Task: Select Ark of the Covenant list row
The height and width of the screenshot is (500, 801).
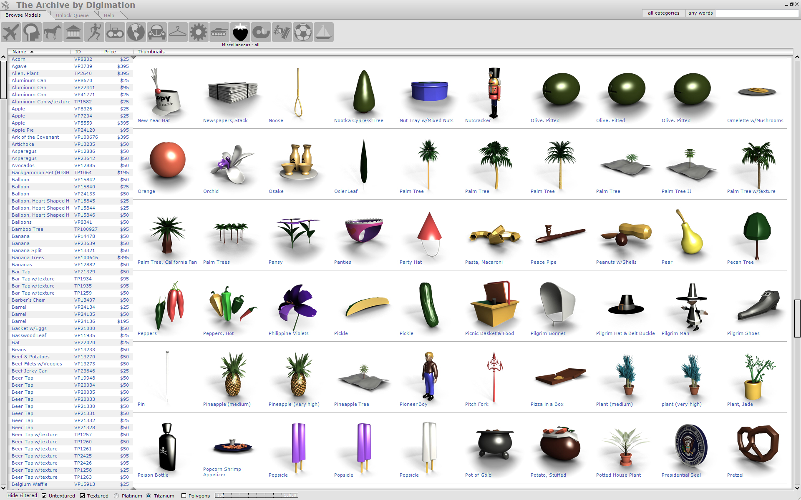Action: 71,137
